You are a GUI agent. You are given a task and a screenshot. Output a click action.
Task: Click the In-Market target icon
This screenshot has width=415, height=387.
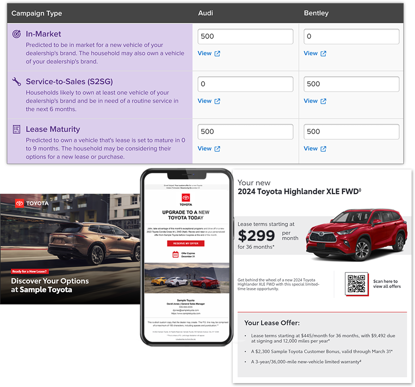(x=16, y=34)
